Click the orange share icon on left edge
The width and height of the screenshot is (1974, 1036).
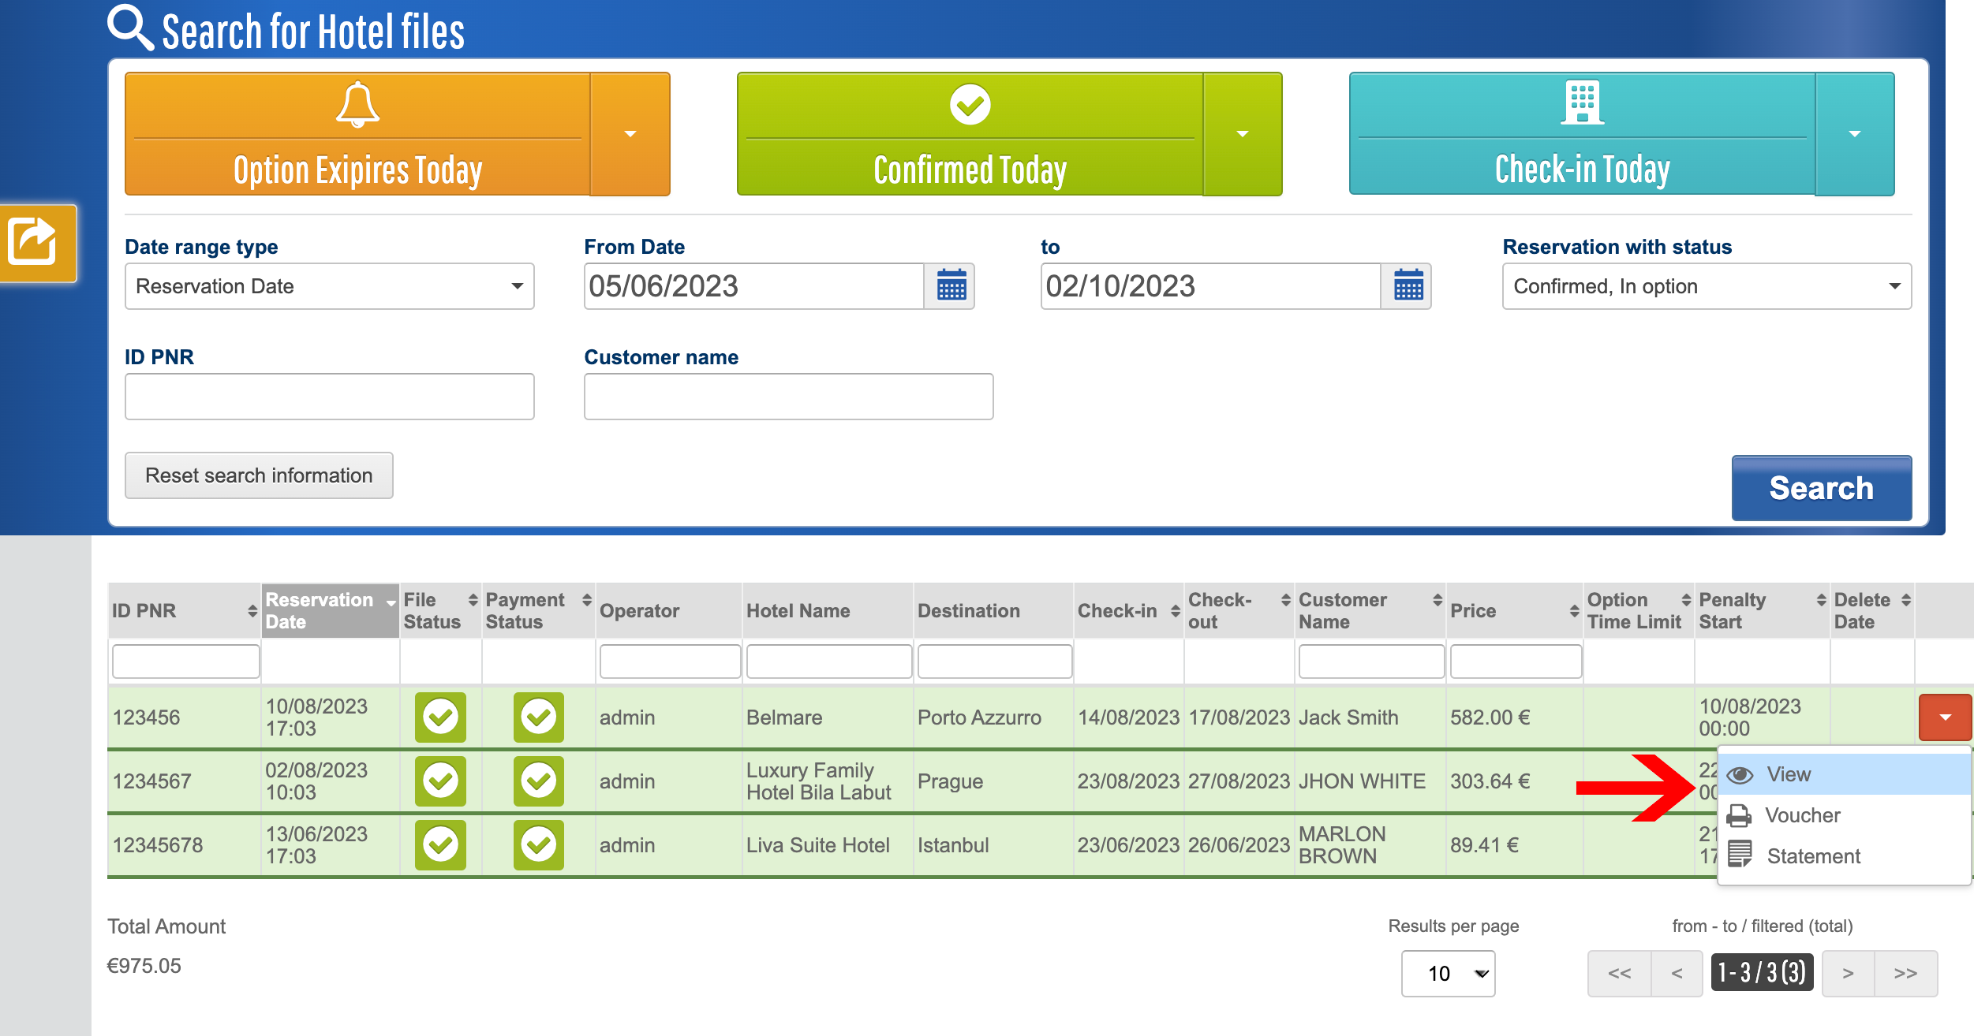pos(33,241)
